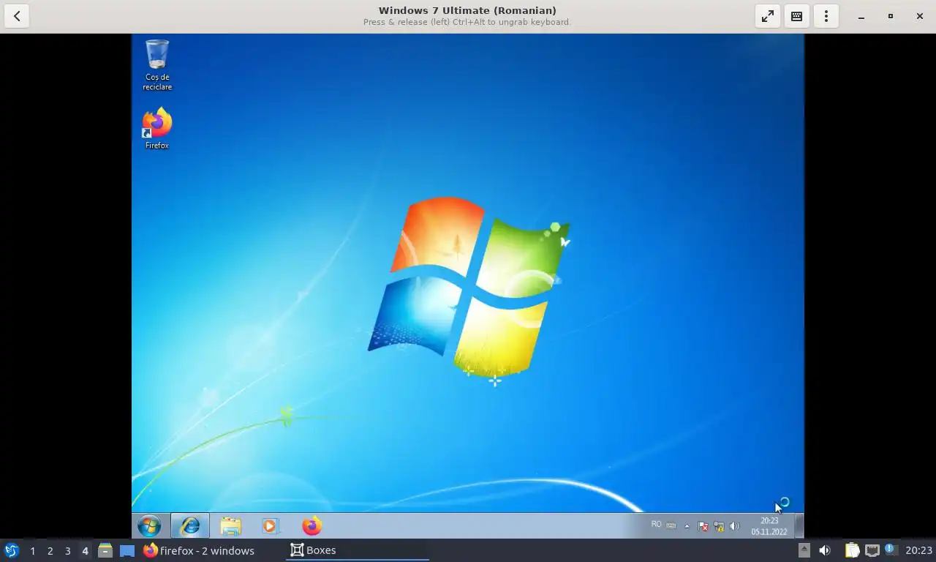The width and height of the screenshot is (936, 562).
Task: Maximize the Boxes window
Action: [x=891, y=16]
